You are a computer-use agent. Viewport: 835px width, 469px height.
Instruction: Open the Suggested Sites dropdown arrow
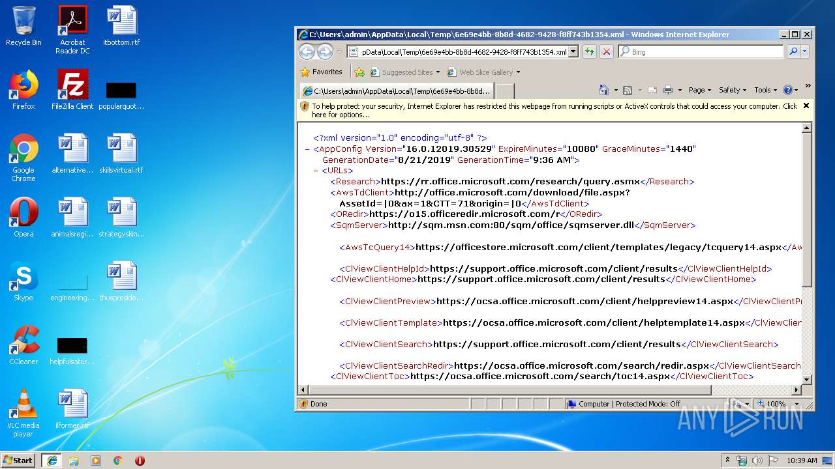[x=438, y=72]
